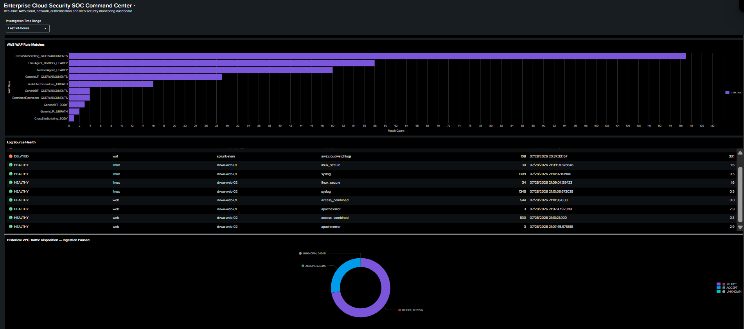Click the Historical VPC Traffic Disposition panel title

tap(48, 240)
